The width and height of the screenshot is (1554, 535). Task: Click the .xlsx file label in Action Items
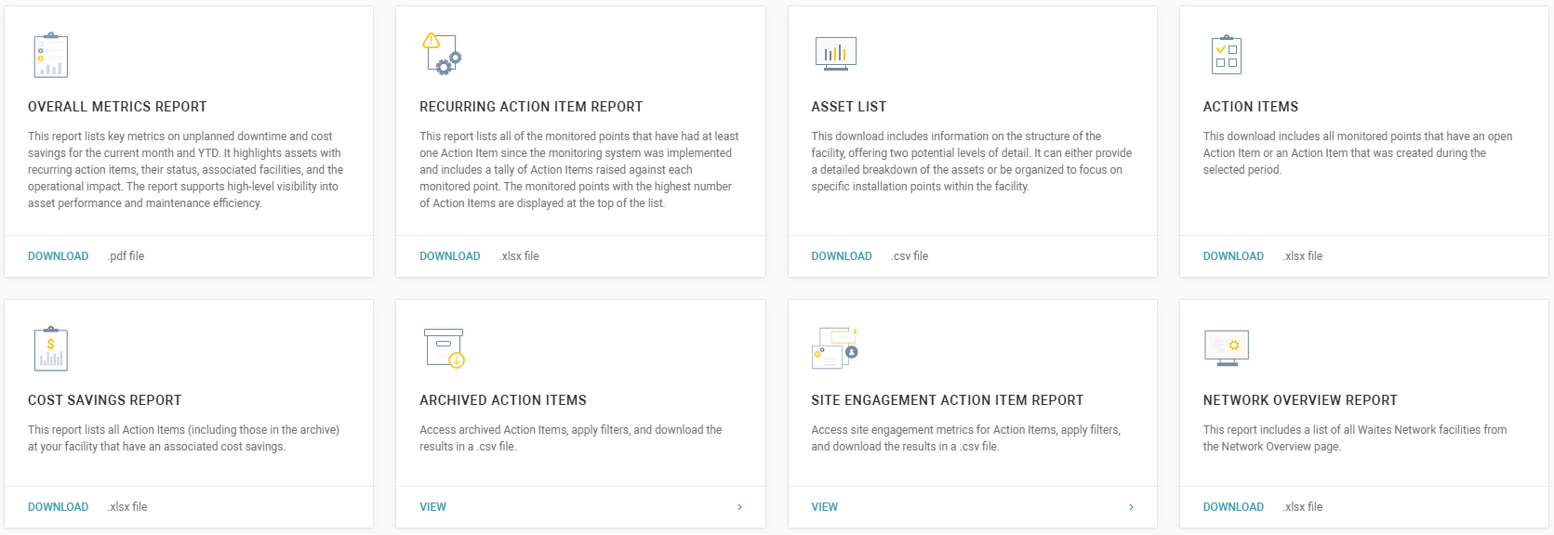coord(1303,256)
